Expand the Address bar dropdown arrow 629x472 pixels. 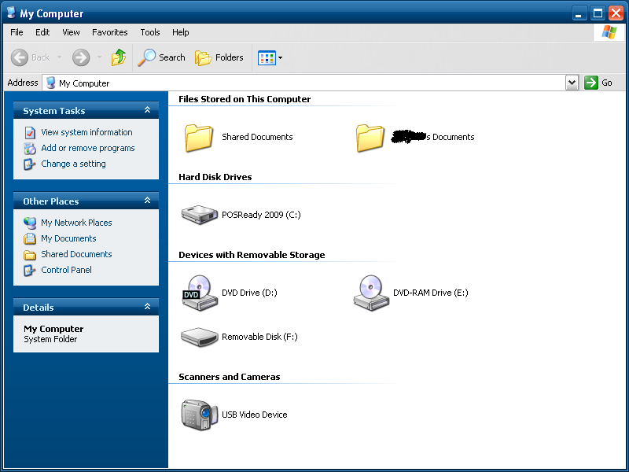(572, 83)
